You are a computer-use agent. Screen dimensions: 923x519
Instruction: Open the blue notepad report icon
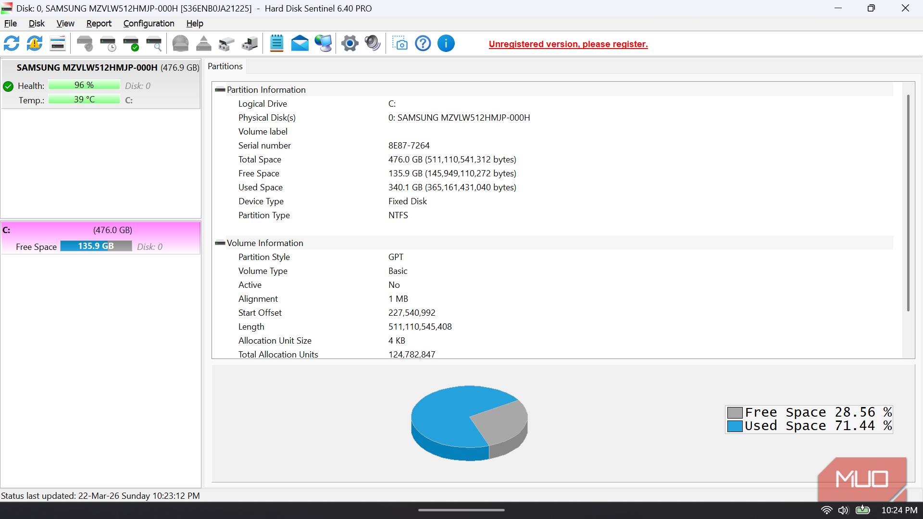(277, 44)
